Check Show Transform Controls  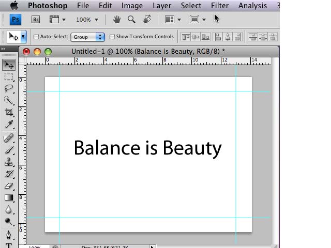[x=112, y=37]
